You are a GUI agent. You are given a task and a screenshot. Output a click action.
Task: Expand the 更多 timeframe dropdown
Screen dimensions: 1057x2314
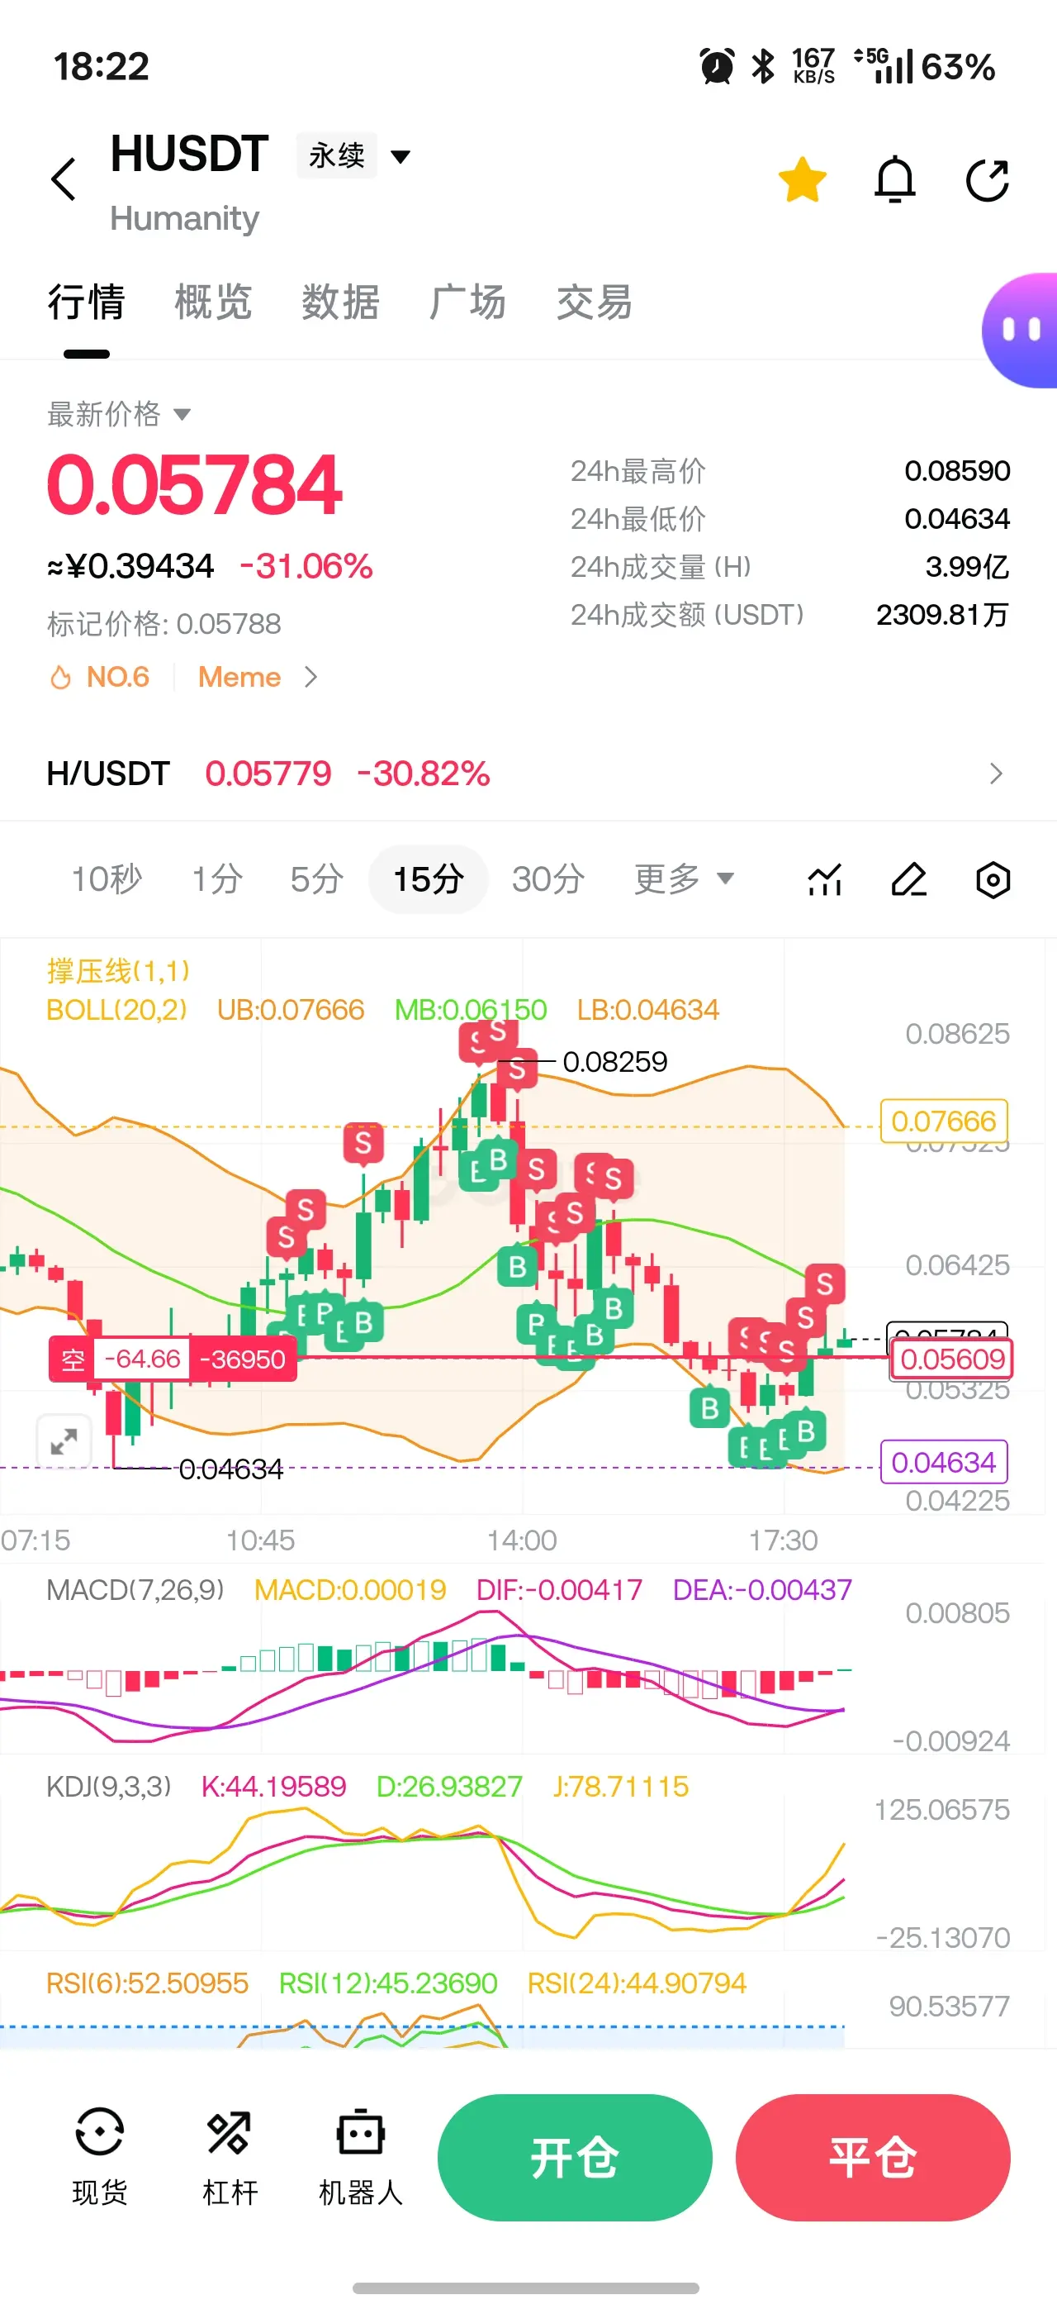pos(684,878)
